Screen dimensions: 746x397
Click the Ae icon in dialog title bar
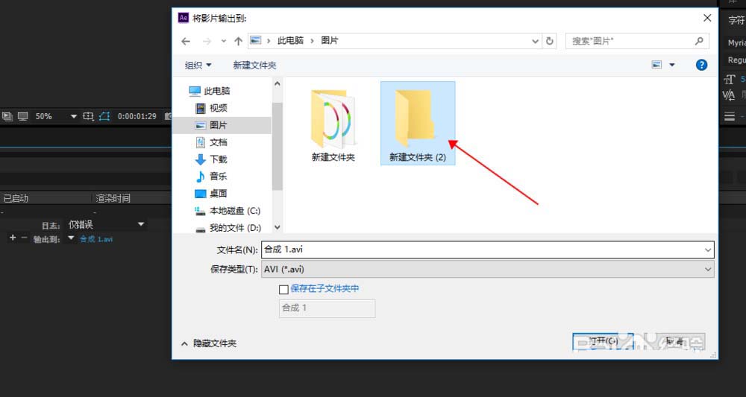pos(184,18)
